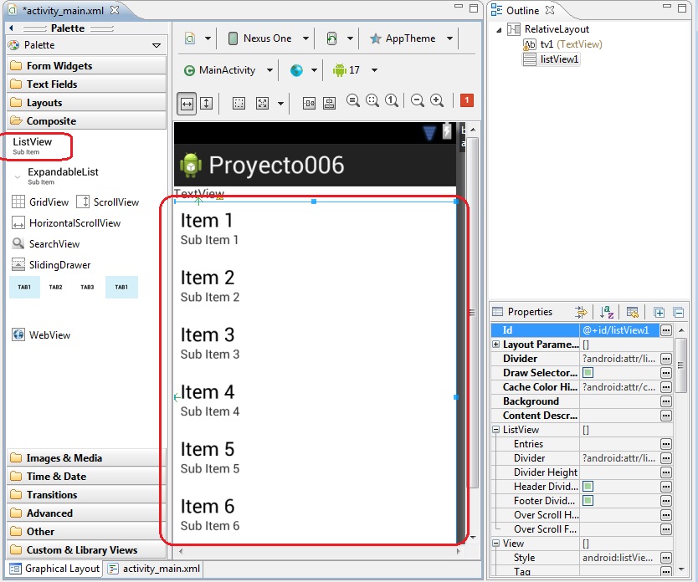
Task: Zoom in the layout canvas
Action: tap(437, 101)
